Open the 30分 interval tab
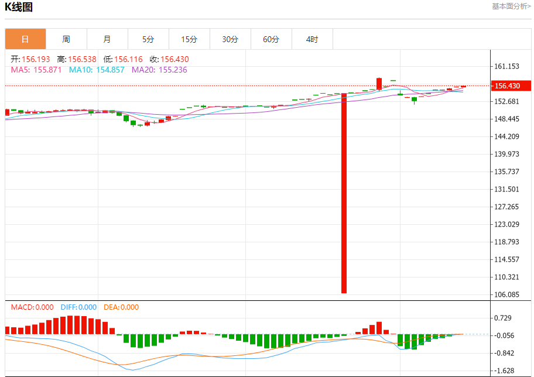 pos(230,39)
